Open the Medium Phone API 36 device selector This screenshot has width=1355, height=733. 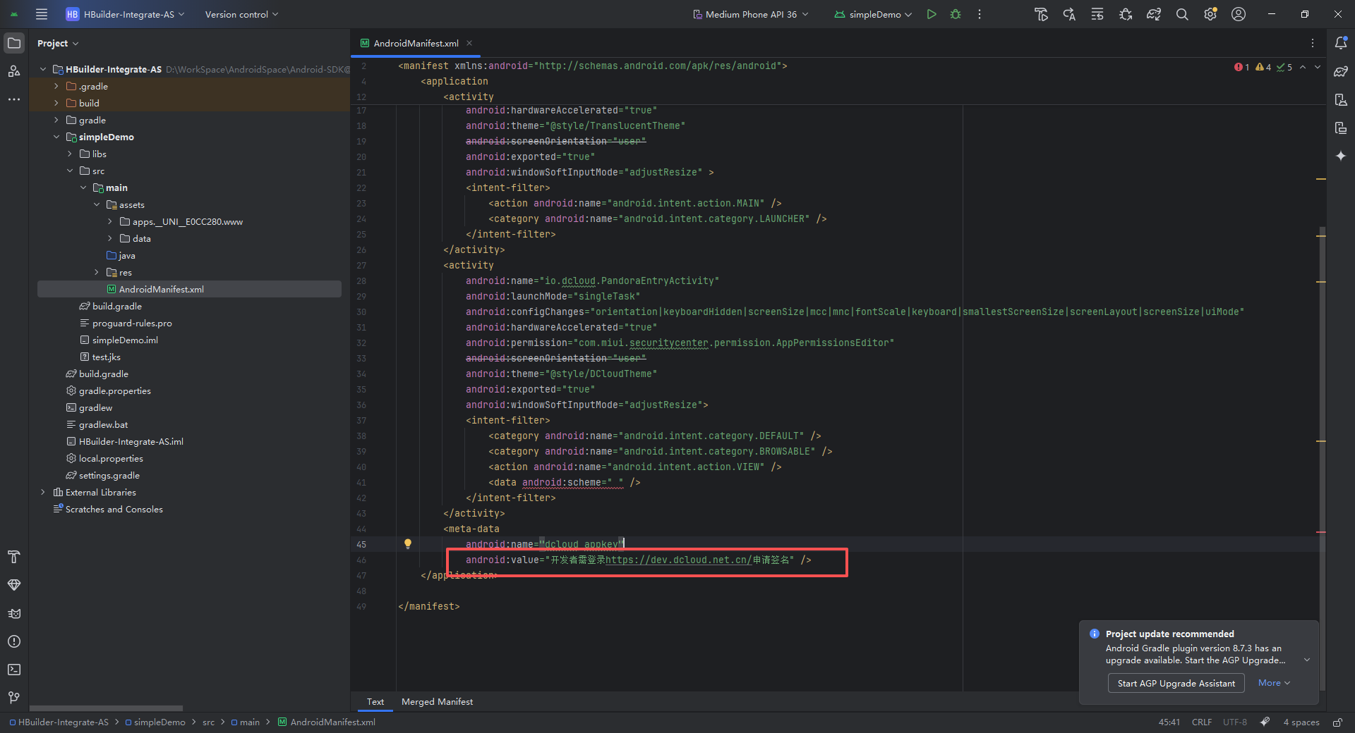pos(751,14)
